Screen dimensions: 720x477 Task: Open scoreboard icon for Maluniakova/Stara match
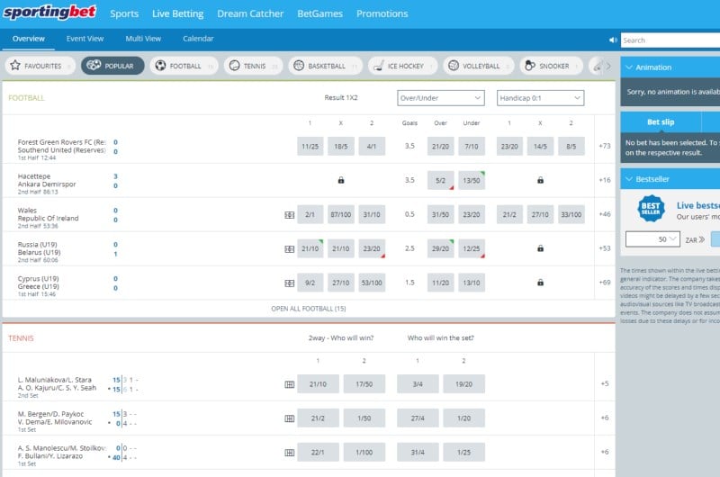(x=289, y=384)
